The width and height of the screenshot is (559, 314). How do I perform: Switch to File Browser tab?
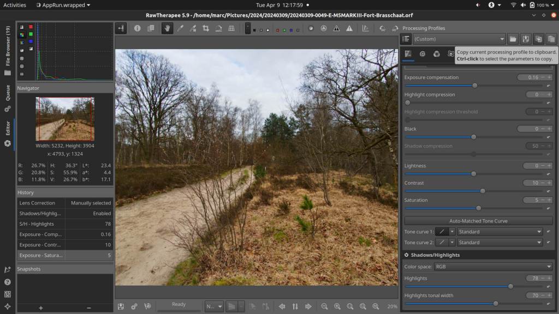tap(8, 50)
